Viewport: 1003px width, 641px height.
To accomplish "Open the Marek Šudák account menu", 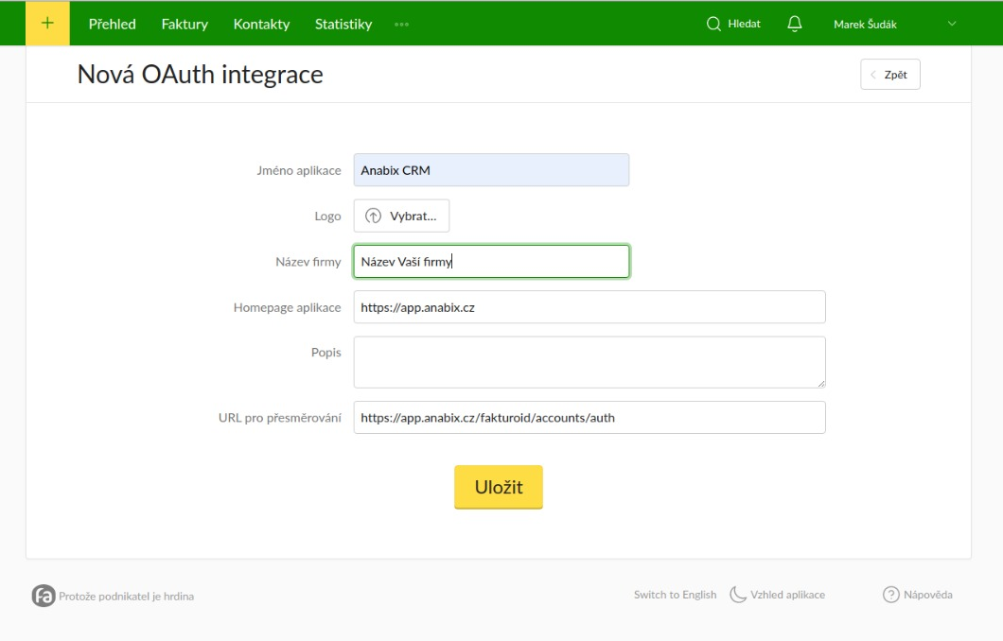I will tap(865, 25).
